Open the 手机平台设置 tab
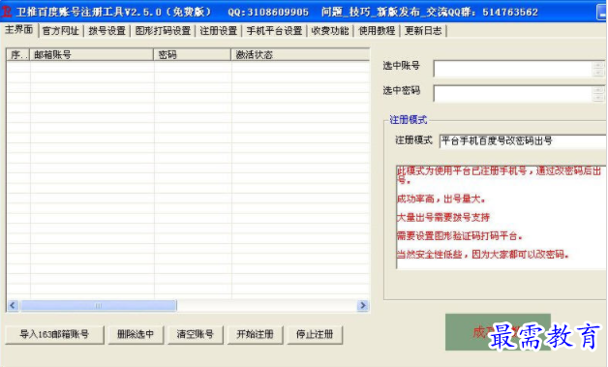 click(x=274, y=31)
